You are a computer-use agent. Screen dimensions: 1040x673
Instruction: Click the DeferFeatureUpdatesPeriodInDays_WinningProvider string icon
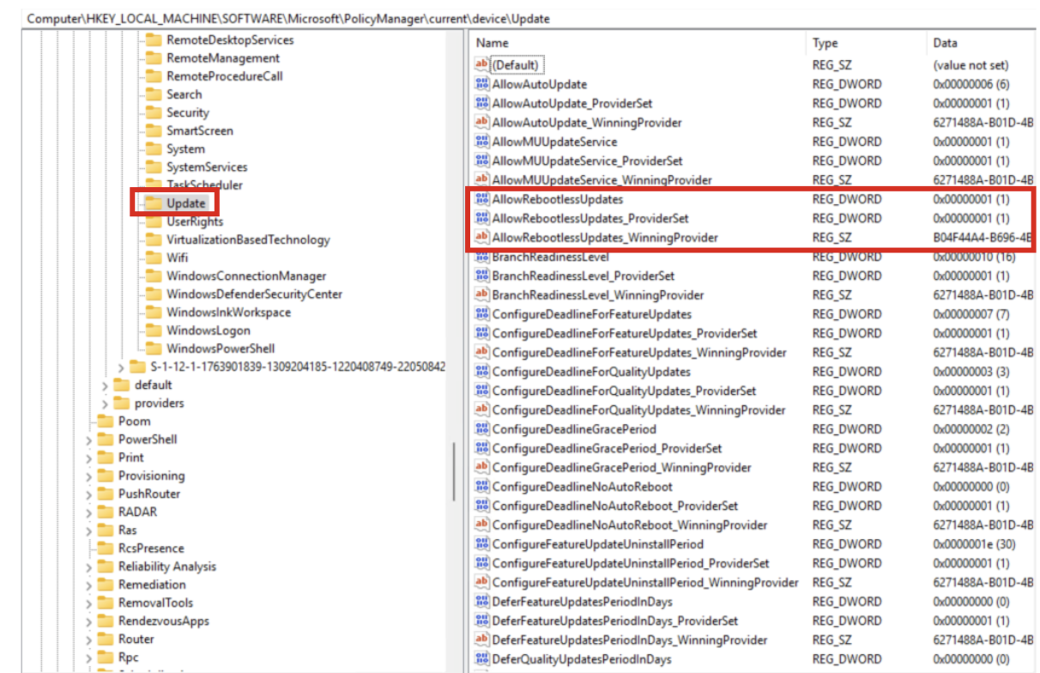coord(482,640)
